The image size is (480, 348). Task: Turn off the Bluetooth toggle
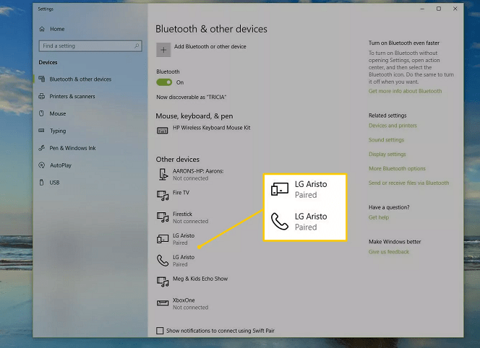(x=164, y=82)
